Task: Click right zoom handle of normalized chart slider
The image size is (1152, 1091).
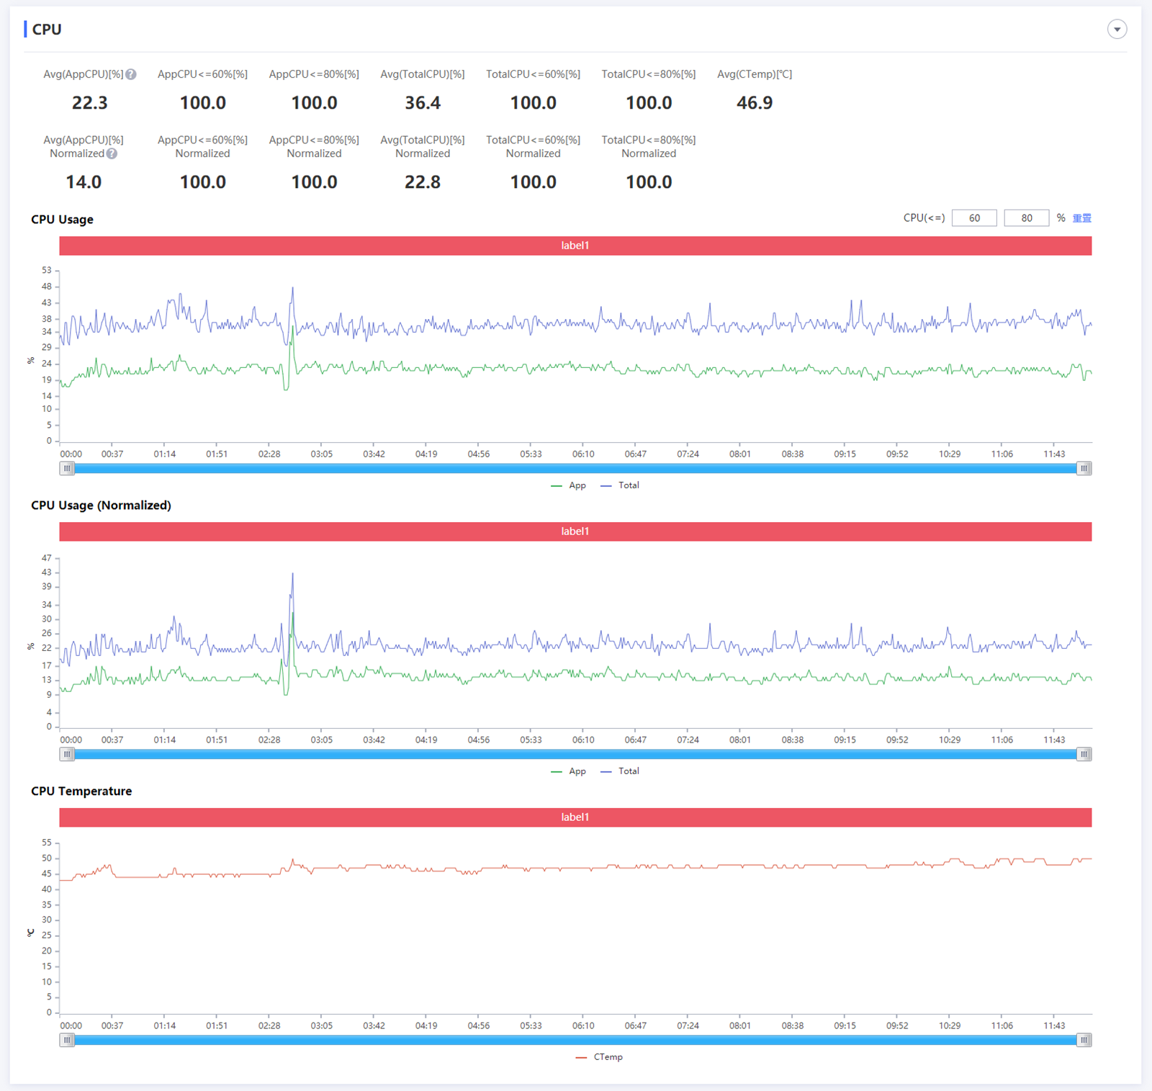Action: [x=1084, y=755]
